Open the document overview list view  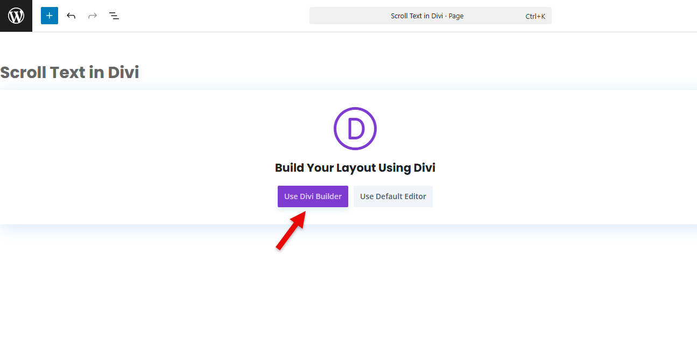114,16
